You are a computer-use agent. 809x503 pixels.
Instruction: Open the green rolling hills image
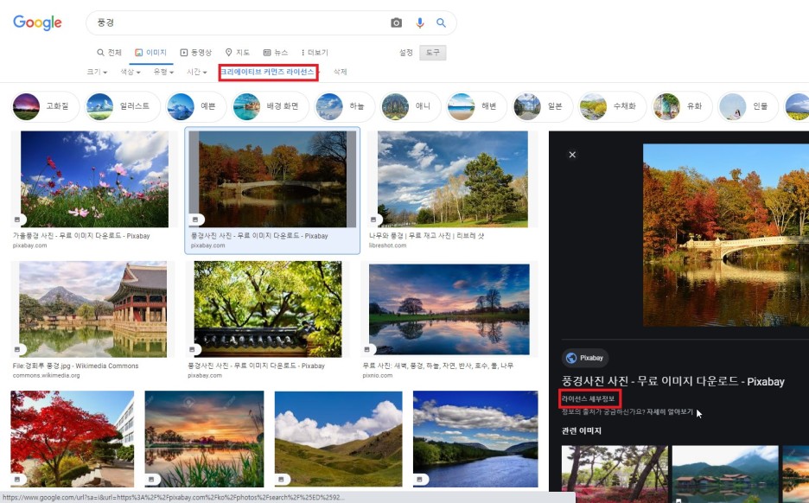tap(339, 439)
